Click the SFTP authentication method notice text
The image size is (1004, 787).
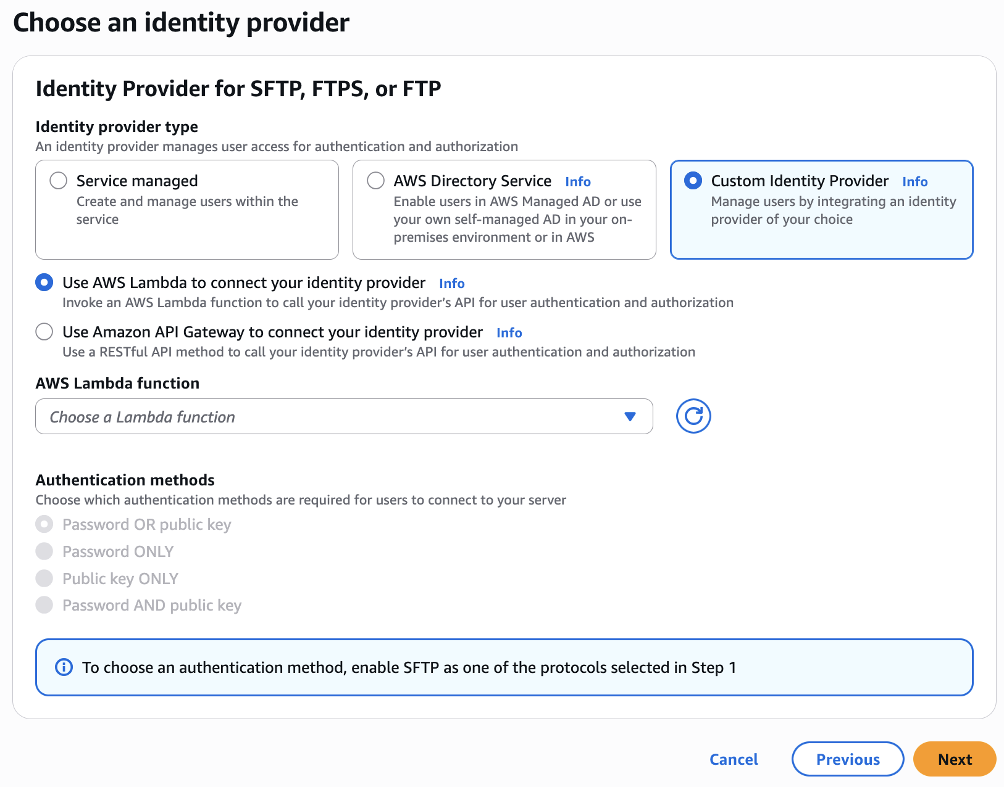409,667
